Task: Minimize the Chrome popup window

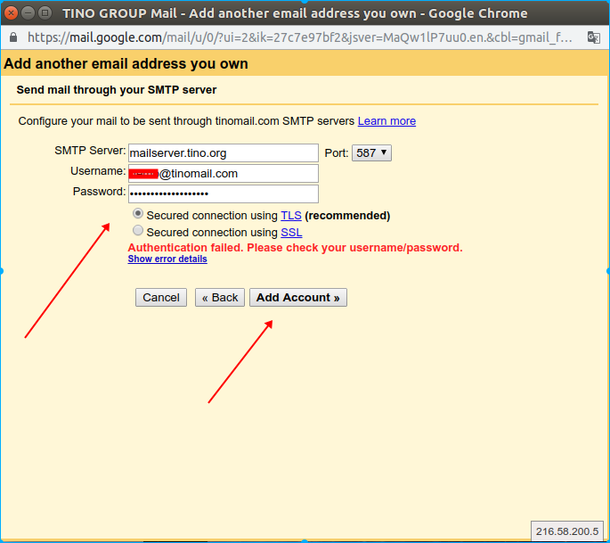Action: 28,12
